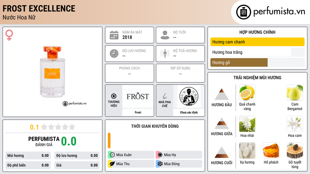Click the PERFUMISTA đánh giá label
The height and width of the screenshot is (174, 310).
tap(44, 141)
